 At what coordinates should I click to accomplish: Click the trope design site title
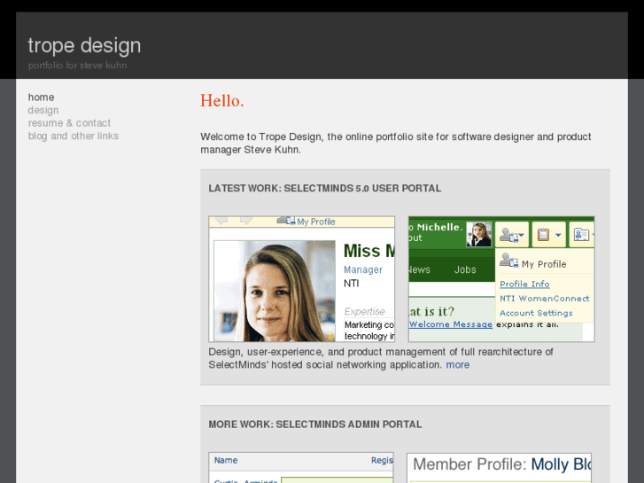tap(84, 45)
